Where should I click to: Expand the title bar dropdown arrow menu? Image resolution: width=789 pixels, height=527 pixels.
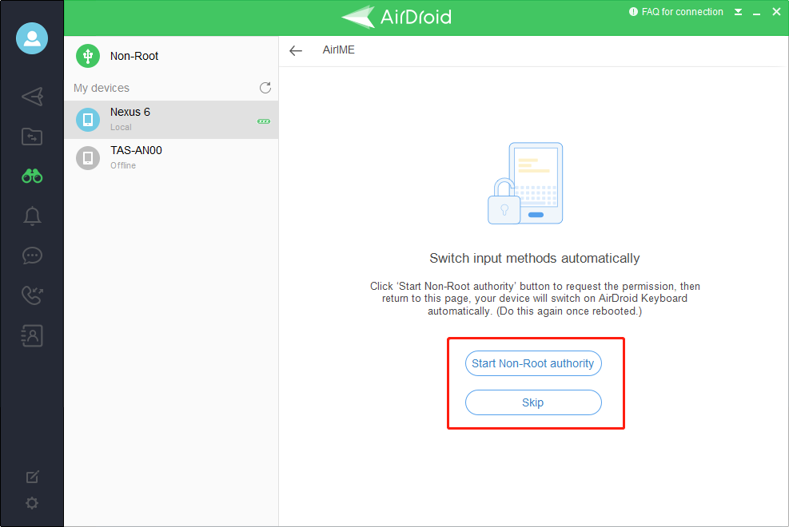click(738, 12)
